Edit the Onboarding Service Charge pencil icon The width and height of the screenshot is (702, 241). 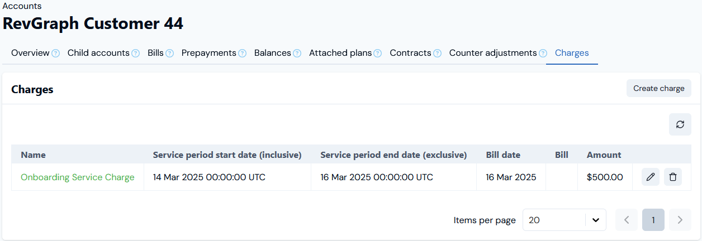tap(651, 177)
